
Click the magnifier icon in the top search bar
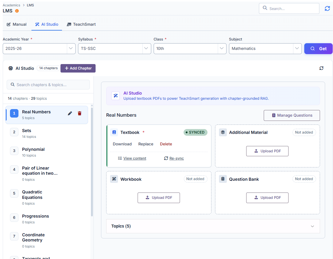[x=265, y=8]
